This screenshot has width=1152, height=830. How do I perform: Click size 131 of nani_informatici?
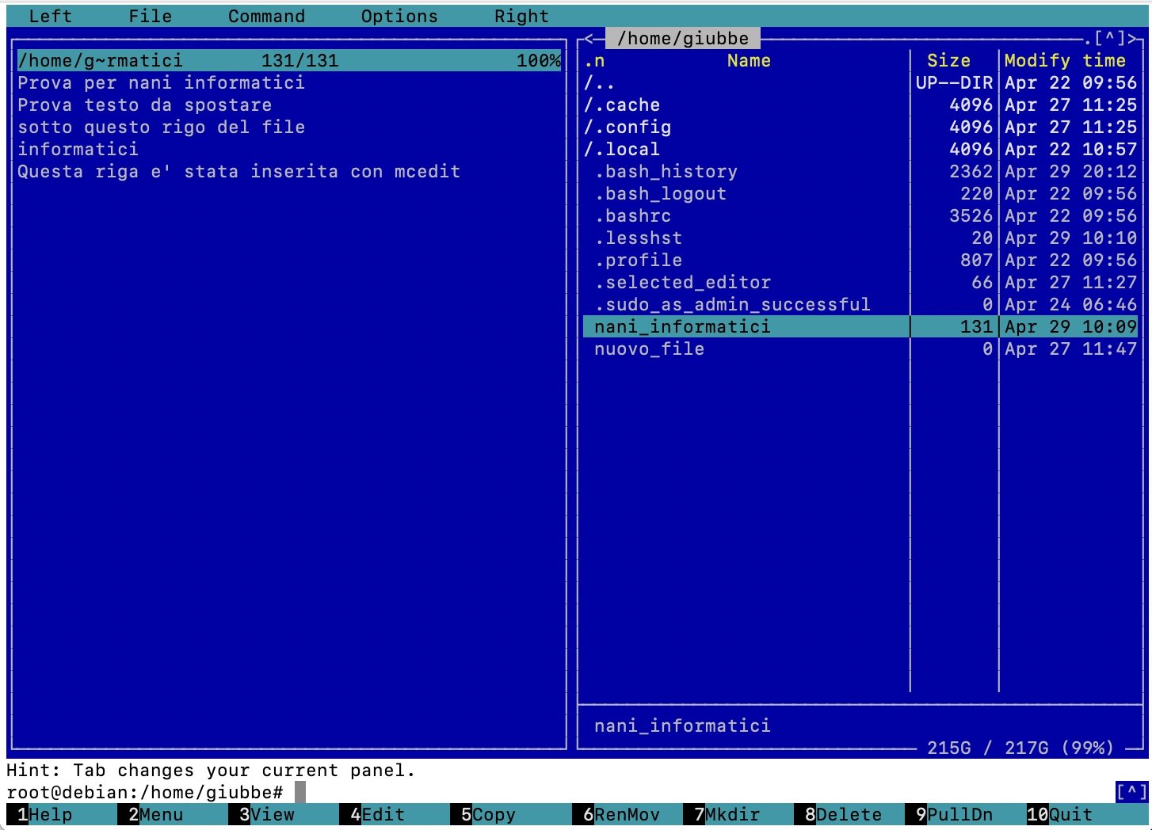976,326
